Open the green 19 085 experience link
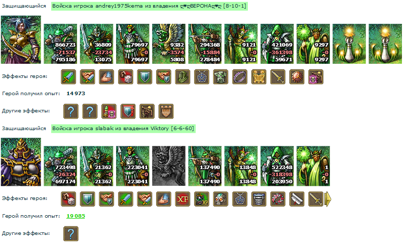Viewport: 404px width, 243px height. [76, 216]
